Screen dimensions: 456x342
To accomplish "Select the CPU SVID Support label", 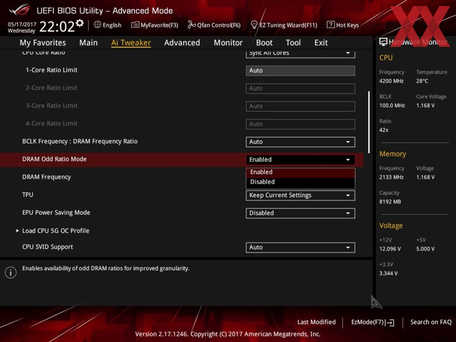I will point(47,247).
